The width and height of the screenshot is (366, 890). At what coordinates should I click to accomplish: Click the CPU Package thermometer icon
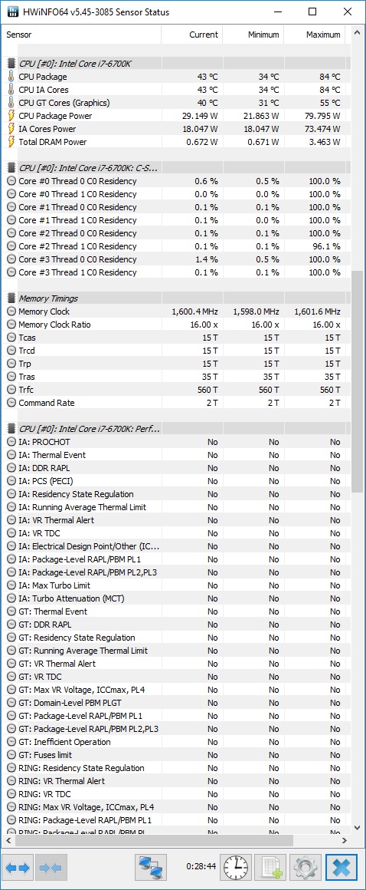pos(11,77)
